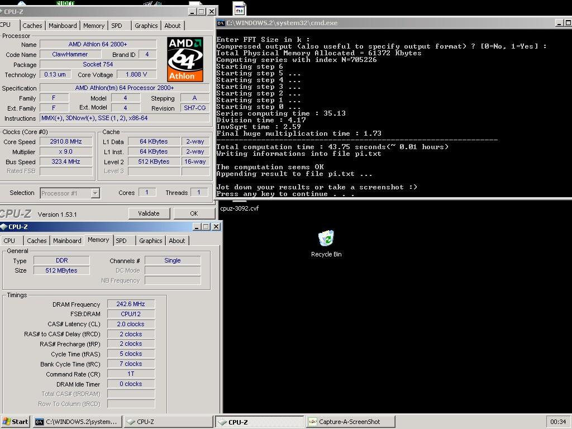Click the FSB:DRAM CPU/12 value
The width and height of the screenshot is (572, 429).
point(131,314)
